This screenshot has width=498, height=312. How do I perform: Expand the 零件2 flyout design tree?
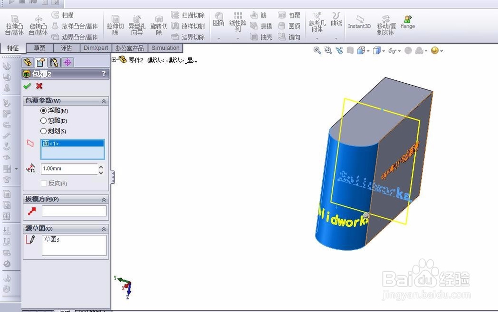pos(114,59)
